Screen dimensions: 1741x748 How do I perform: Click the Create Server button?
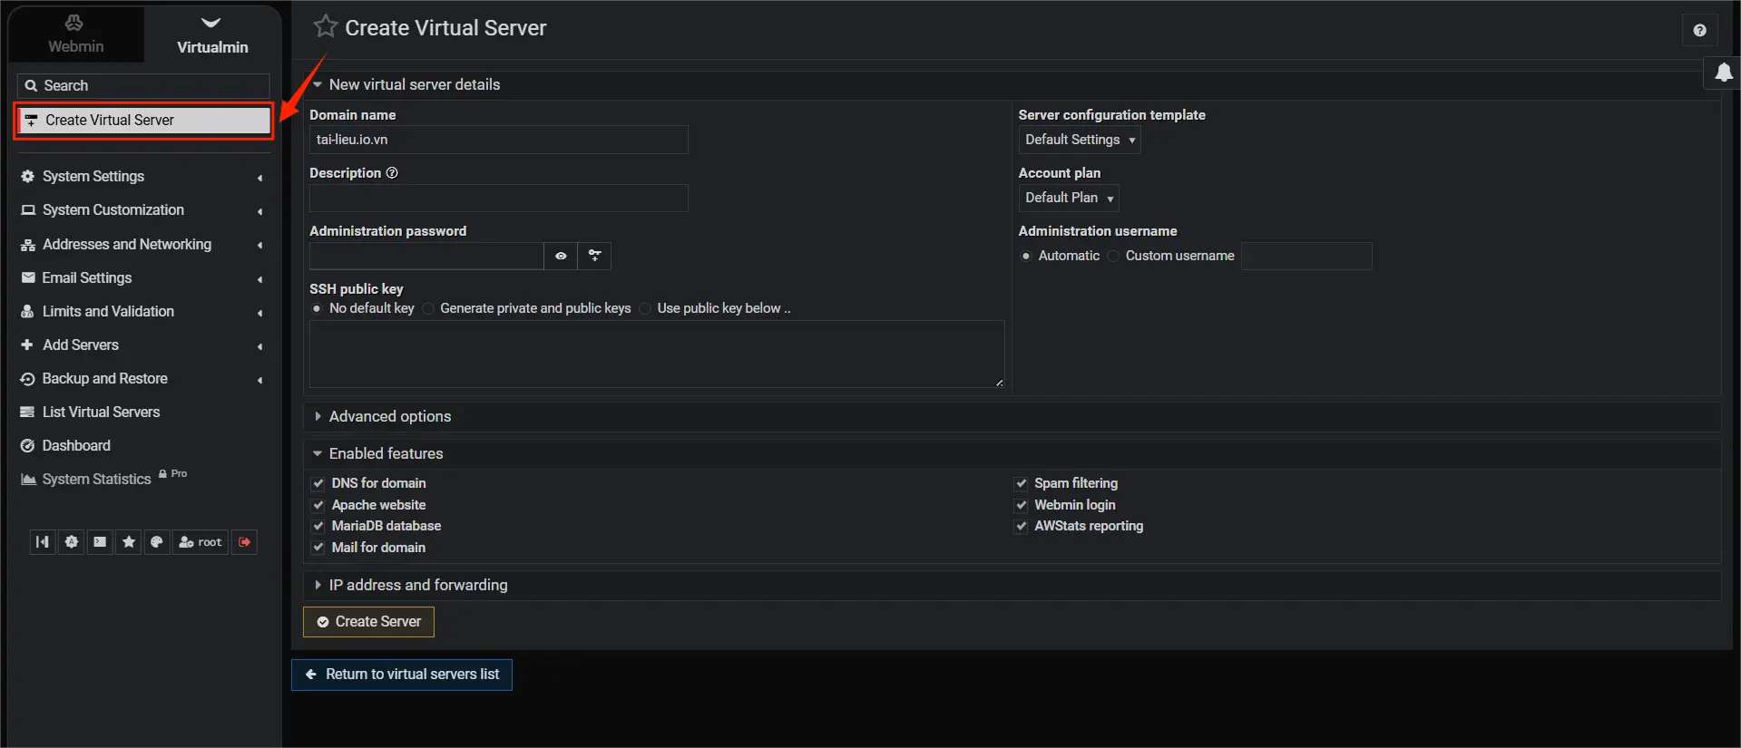(368, 622)
